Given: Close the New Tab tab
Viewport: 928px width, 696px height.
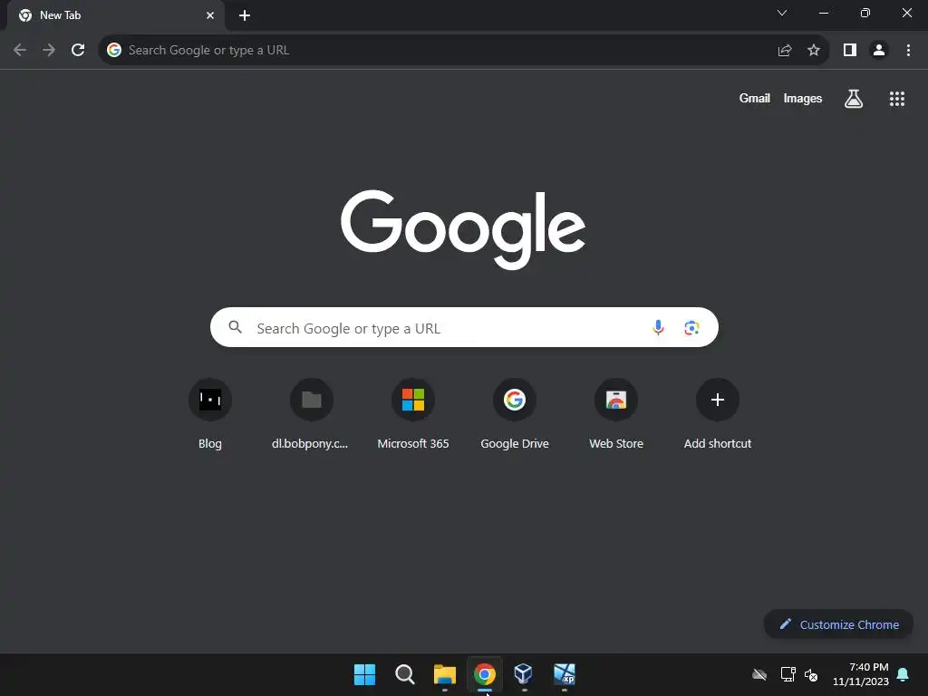Looking at the screenshot, I should click(x=210, y=15).
